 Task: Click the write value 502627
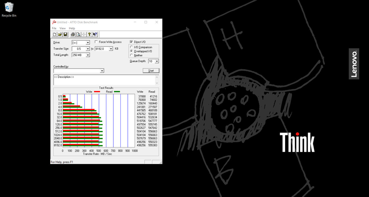[141, 128]
